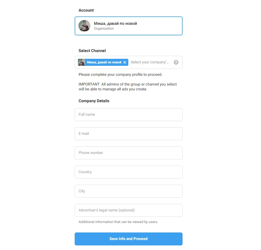Click the avatar in the Account card
This screenshot has width=261, height=250.
pyautogui.click(x=84, y=26)
